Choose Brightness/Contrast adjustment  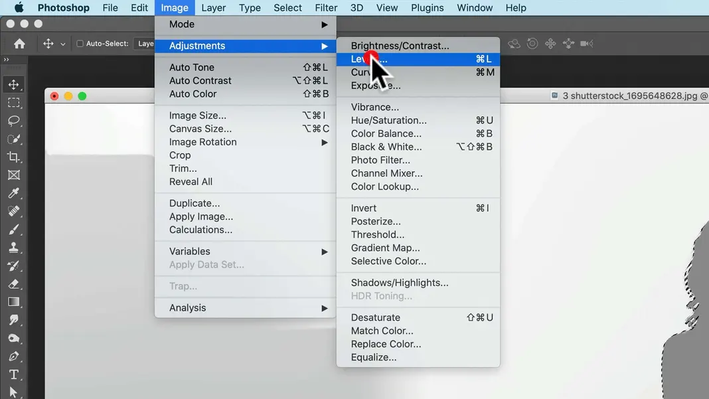(418, 46)
